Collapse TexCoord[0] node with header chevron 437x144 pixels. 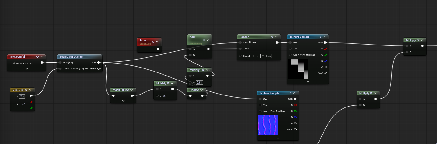42,57
